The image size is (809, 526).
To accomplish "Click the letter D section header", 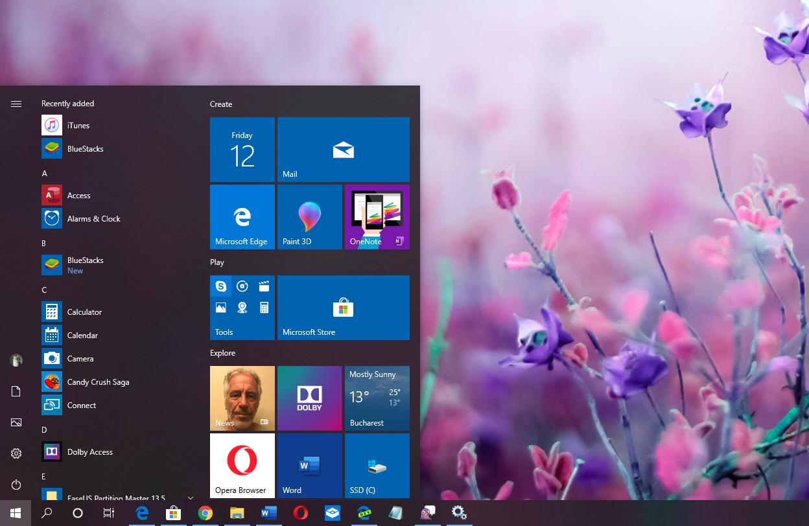I will click(x=44, y=430).
